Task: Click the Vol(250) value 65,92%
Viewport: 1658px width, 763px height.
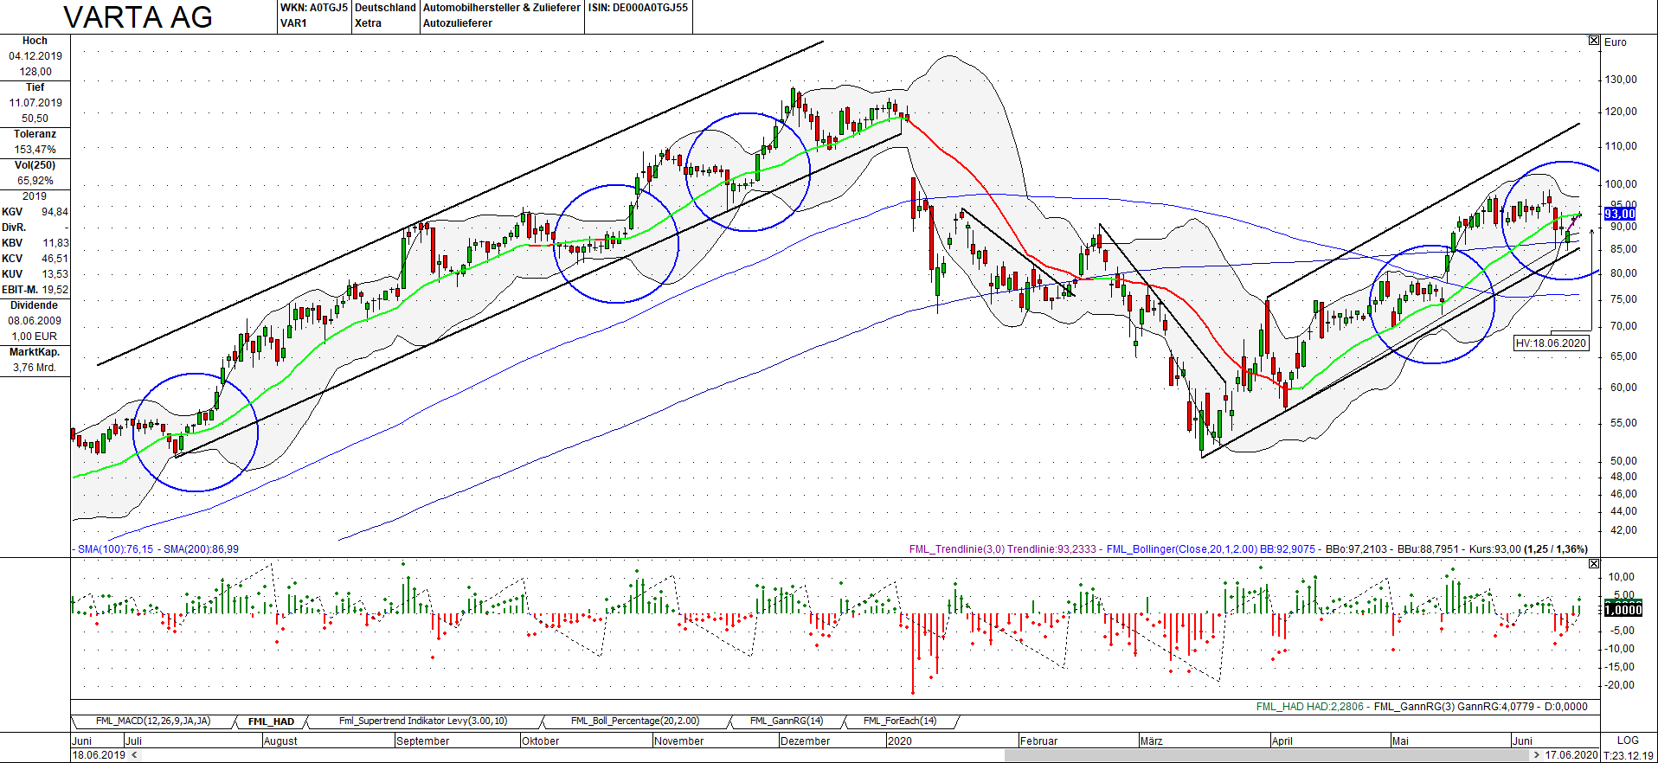Action: click(x=35, y=181)
